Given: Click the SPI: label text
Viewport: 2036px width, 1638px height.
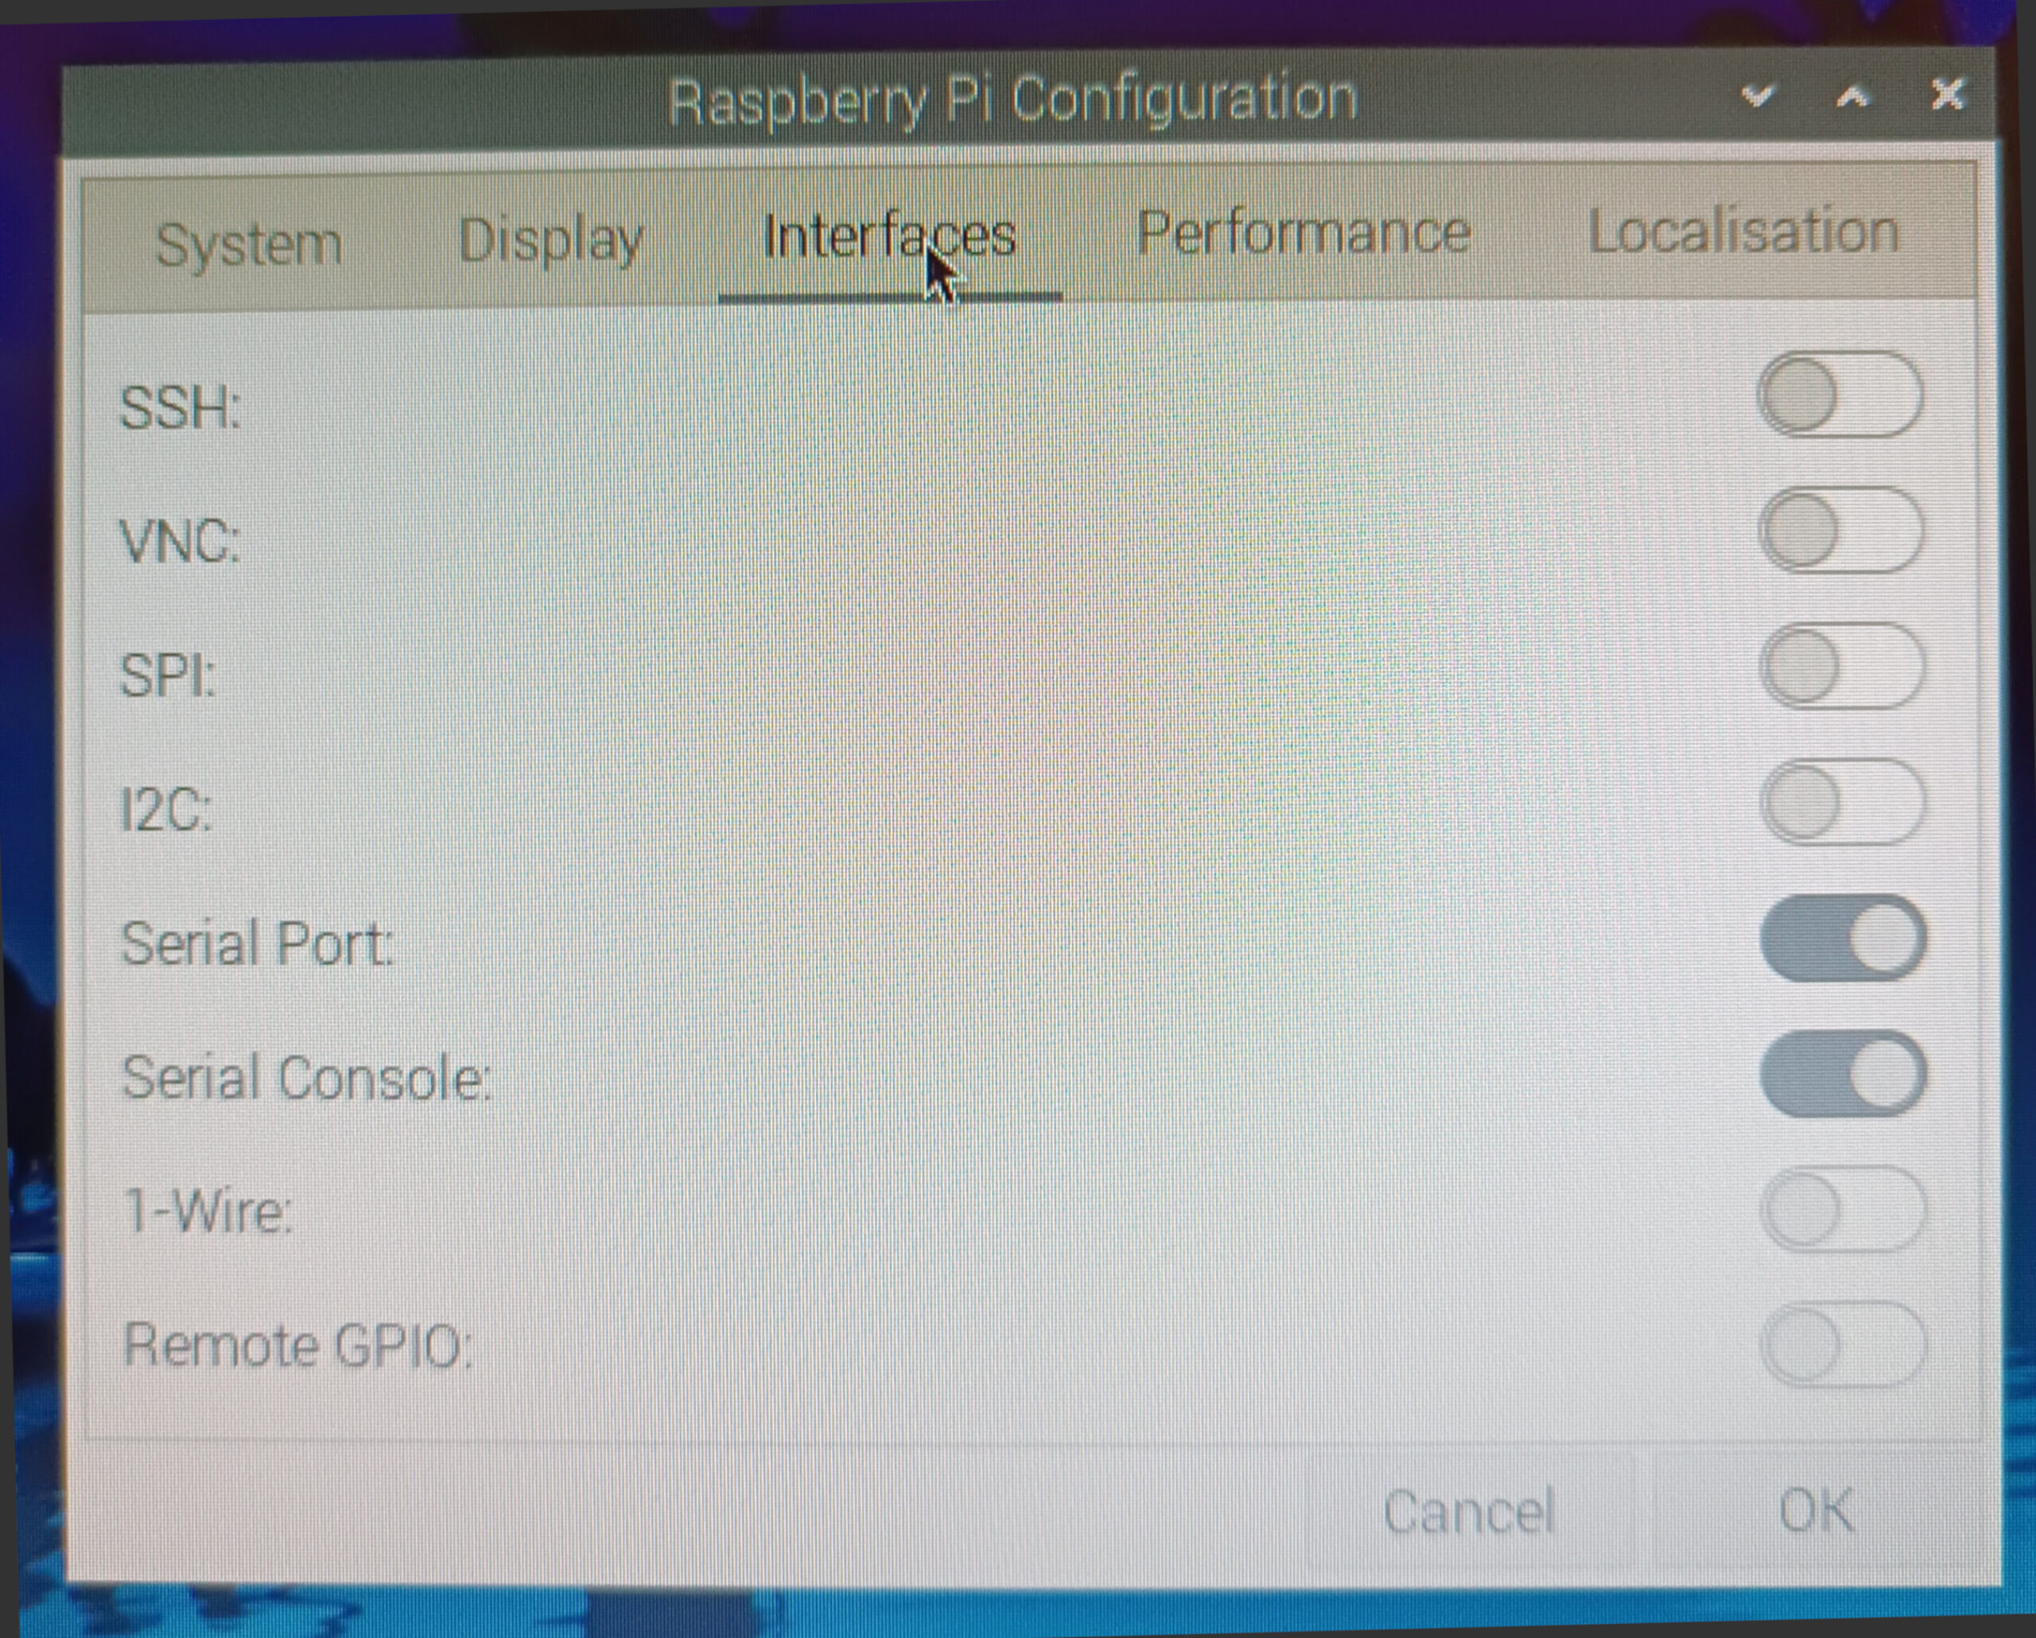Looking at the screenshot, I should coord(167,676).
